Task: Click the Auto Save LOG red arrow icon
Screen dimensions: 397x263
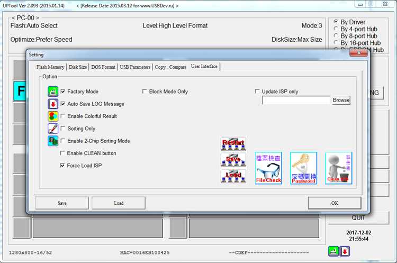Action: pos(52,104)
